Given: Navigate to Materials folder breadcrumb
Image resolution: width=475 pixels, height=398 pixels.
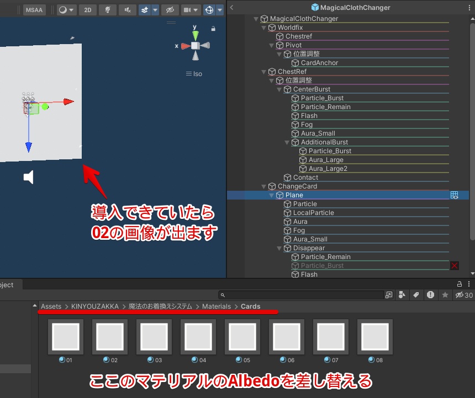Looking at the screenshot, I should 217,306.
